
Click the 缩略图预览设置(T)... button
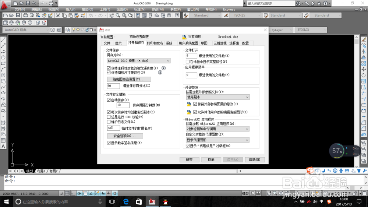click(129, 79)
